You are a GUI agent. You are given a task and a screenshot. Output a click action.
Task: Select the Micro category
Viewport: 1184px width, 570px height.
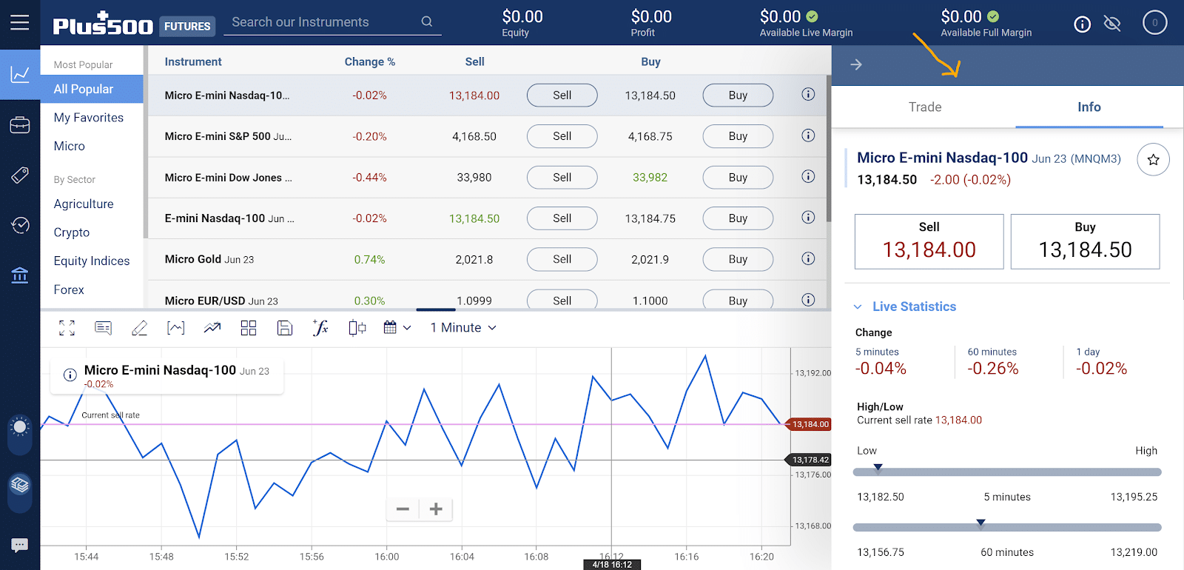coord(70,147)
